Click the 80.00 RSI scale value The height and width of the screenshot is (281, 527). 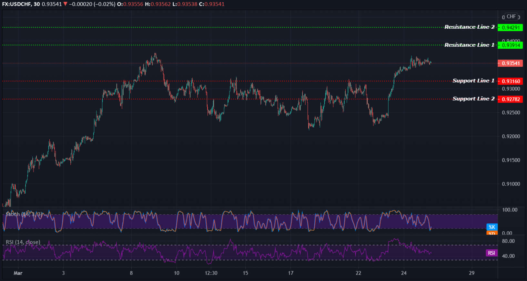508,241
